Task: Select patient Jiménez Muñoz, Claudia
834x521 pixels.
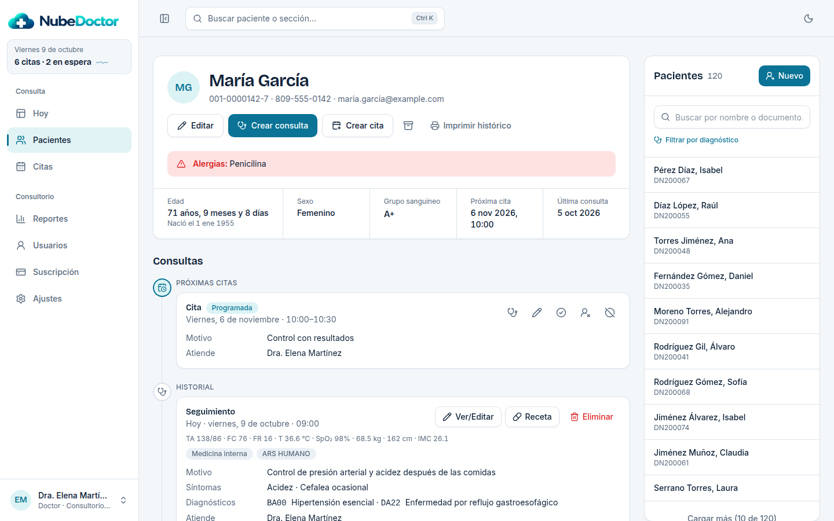Action: (x=732, y=457)
